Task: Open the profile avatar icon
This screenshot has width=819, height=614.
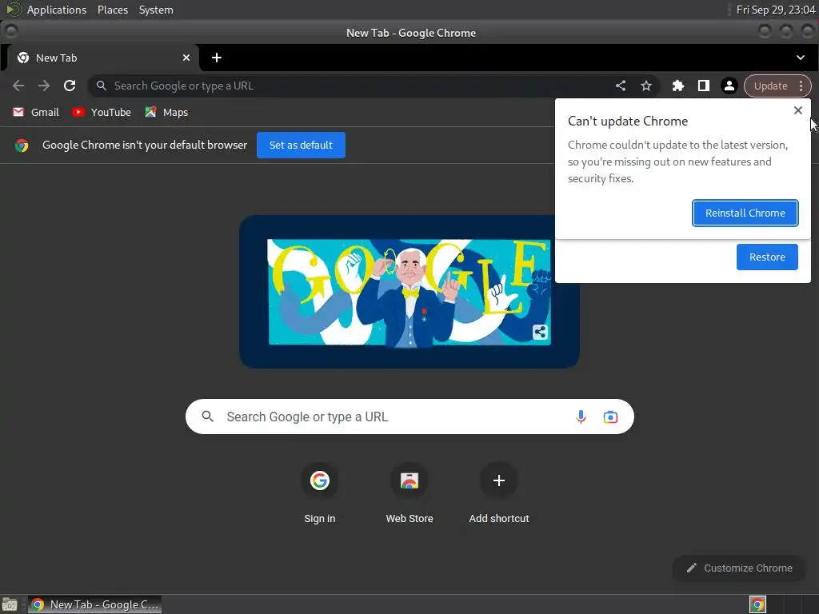Action: coord(729,86)
